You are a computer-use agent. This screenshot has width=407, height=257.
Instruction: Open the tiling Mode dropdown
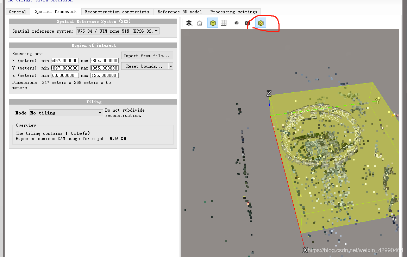[x=66, y=113]
